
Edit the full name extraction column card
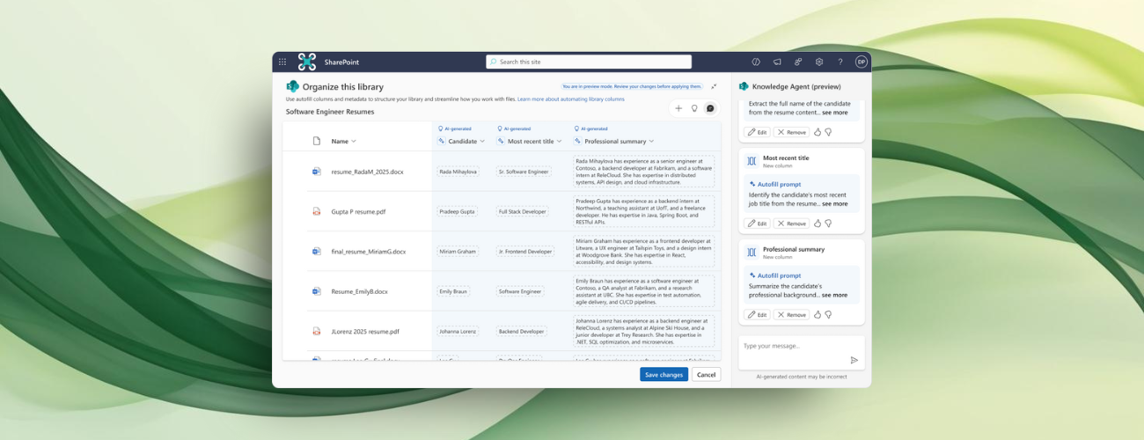tap(757, 132)
